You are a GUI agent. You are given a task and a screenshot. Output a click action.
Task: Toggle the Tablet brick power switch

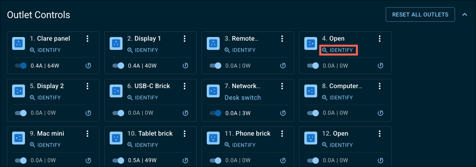click(118, 160)
